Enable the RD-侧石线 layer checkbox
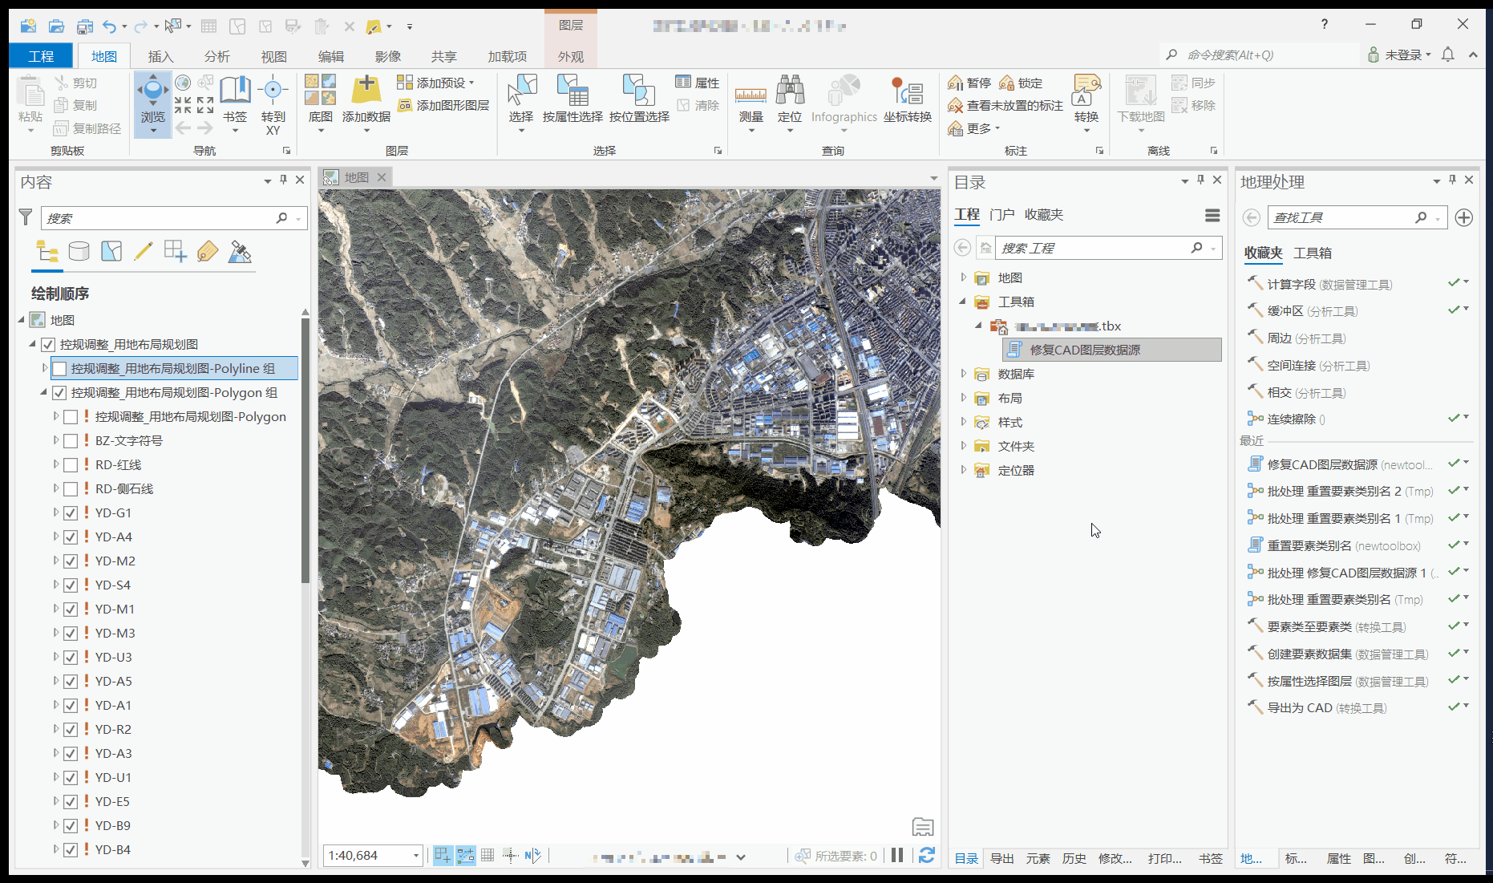 coord(71,488)
